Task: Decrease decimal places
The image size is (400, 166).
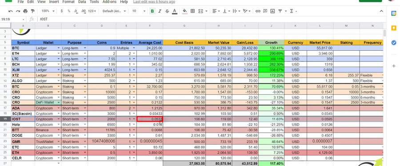Action: 76,11
